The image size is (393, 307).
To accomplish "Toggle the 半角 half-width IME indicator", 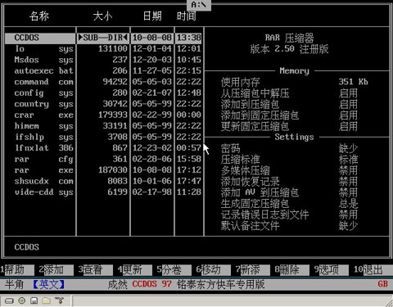I will (x=14, y=285).
